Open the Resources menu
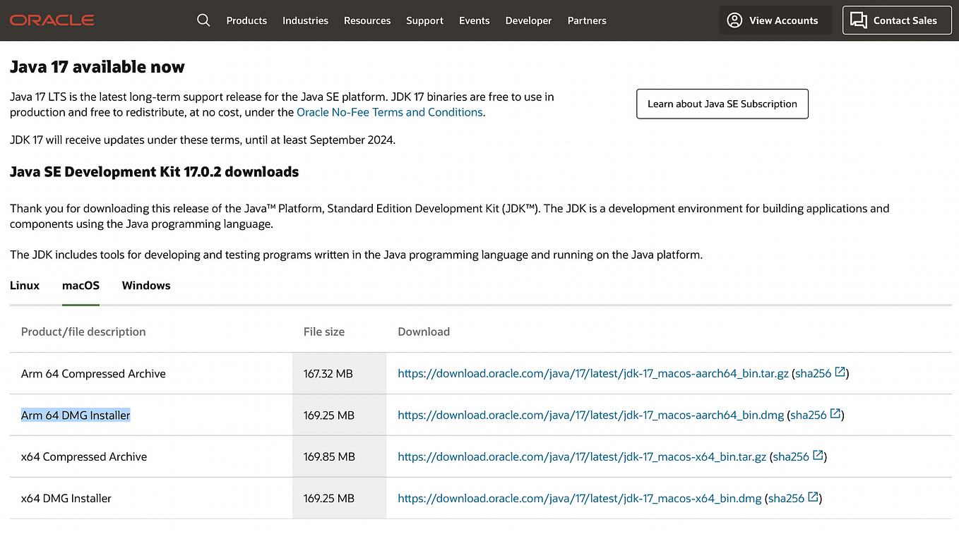Viewport: 959px width, 534px height. pyautogui.click(x=367, y=20)
